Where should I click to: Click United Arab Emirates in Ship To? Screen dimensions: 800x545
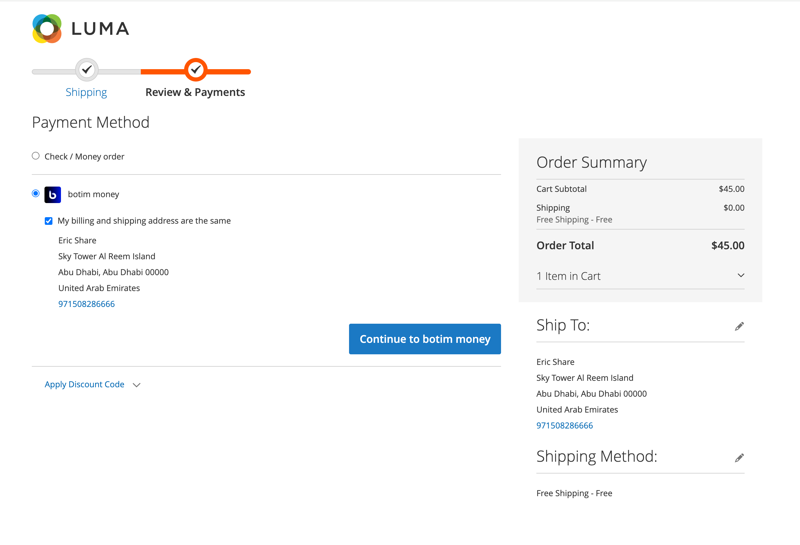577,410
